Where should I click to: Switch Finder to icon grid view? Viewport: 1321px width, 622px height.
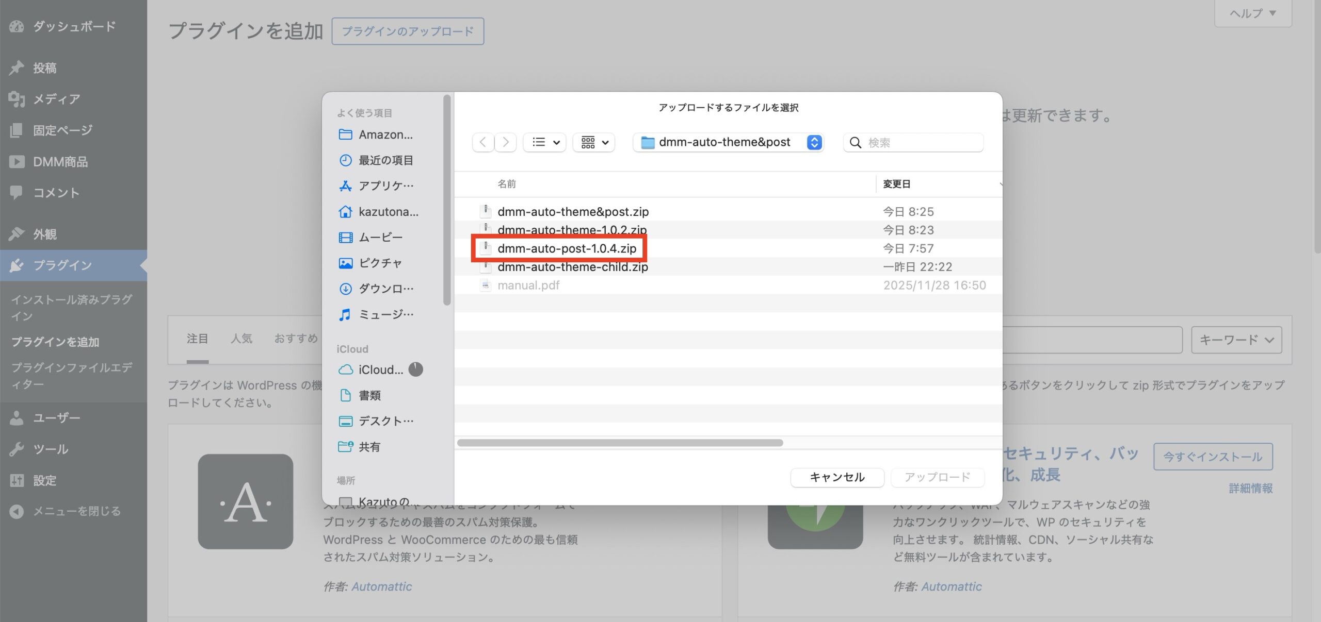tap(587, 142)
